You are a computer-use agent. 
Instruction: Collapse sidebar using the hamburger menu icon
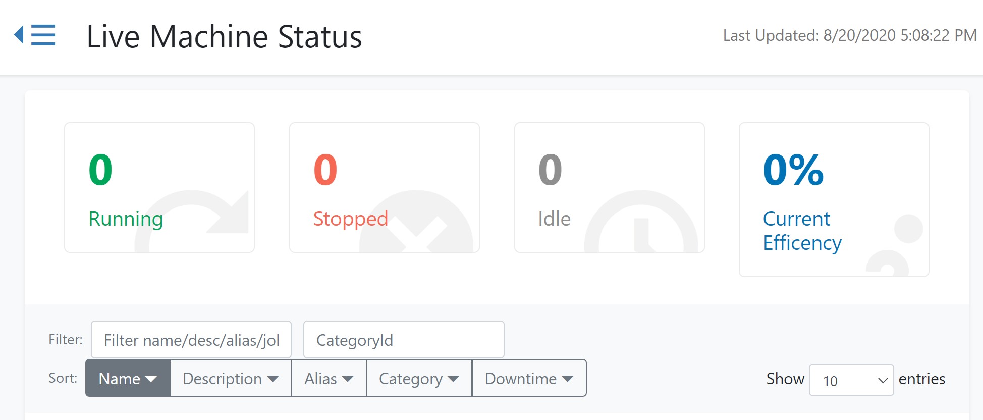point(34,35)
